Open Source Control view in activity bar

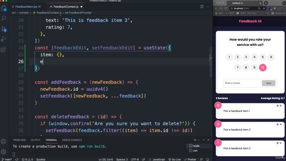(x=4, y=29)
